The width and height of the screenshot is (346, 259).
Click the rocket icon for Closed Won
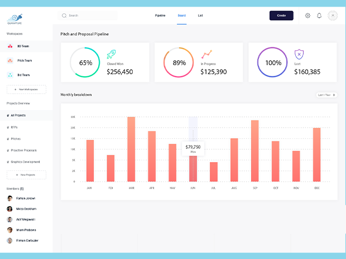coord(111,55)
